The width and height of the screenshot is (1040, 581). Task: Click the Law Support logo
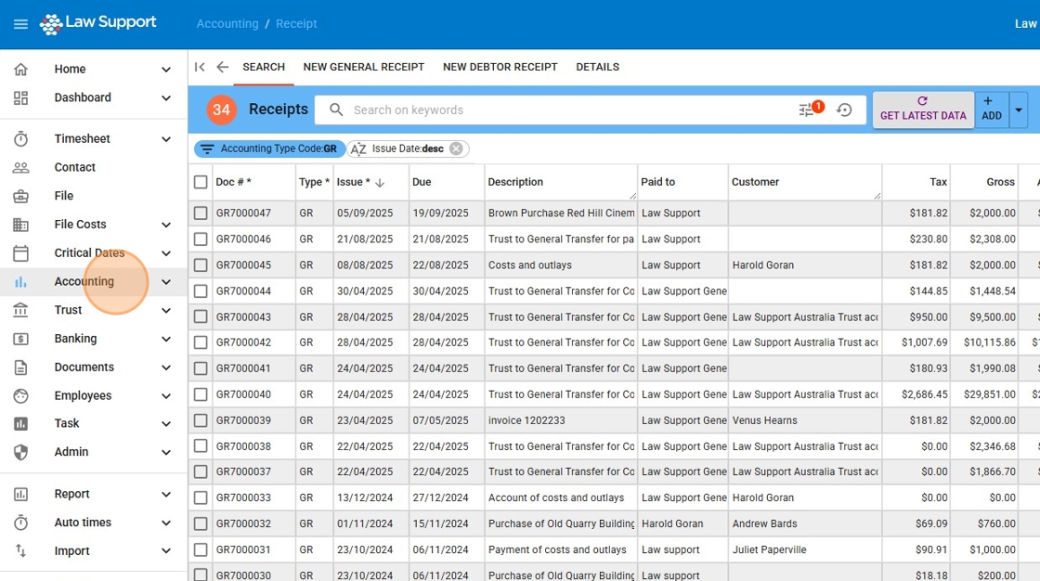coord(98,24)
